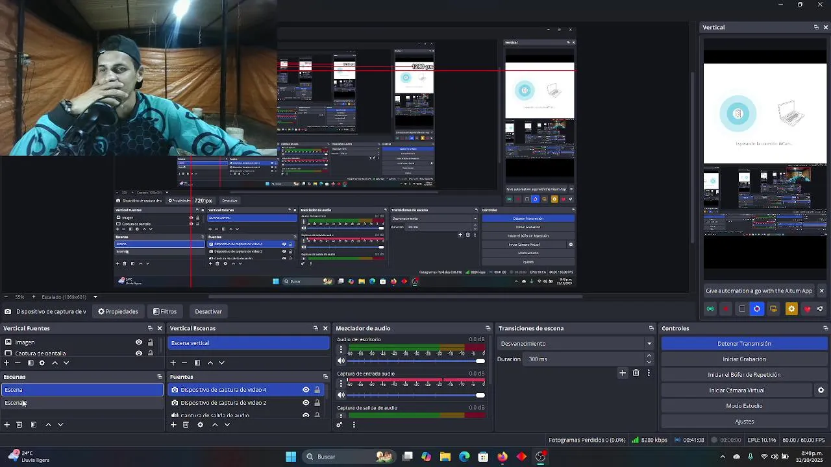Start vertical recording red dot icon
Viewport: 831px width, 467px height.
726,309
